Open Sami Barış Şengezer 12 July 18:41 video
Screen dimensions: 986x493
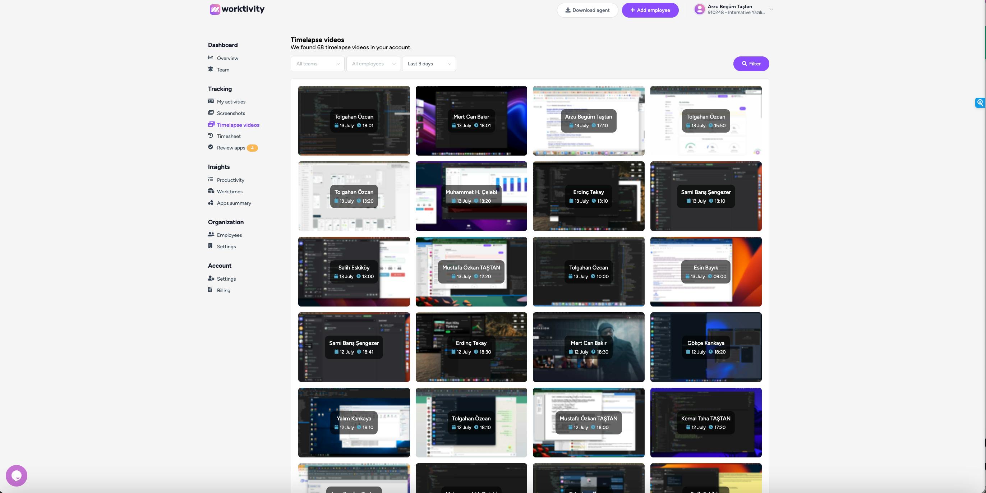354,347
